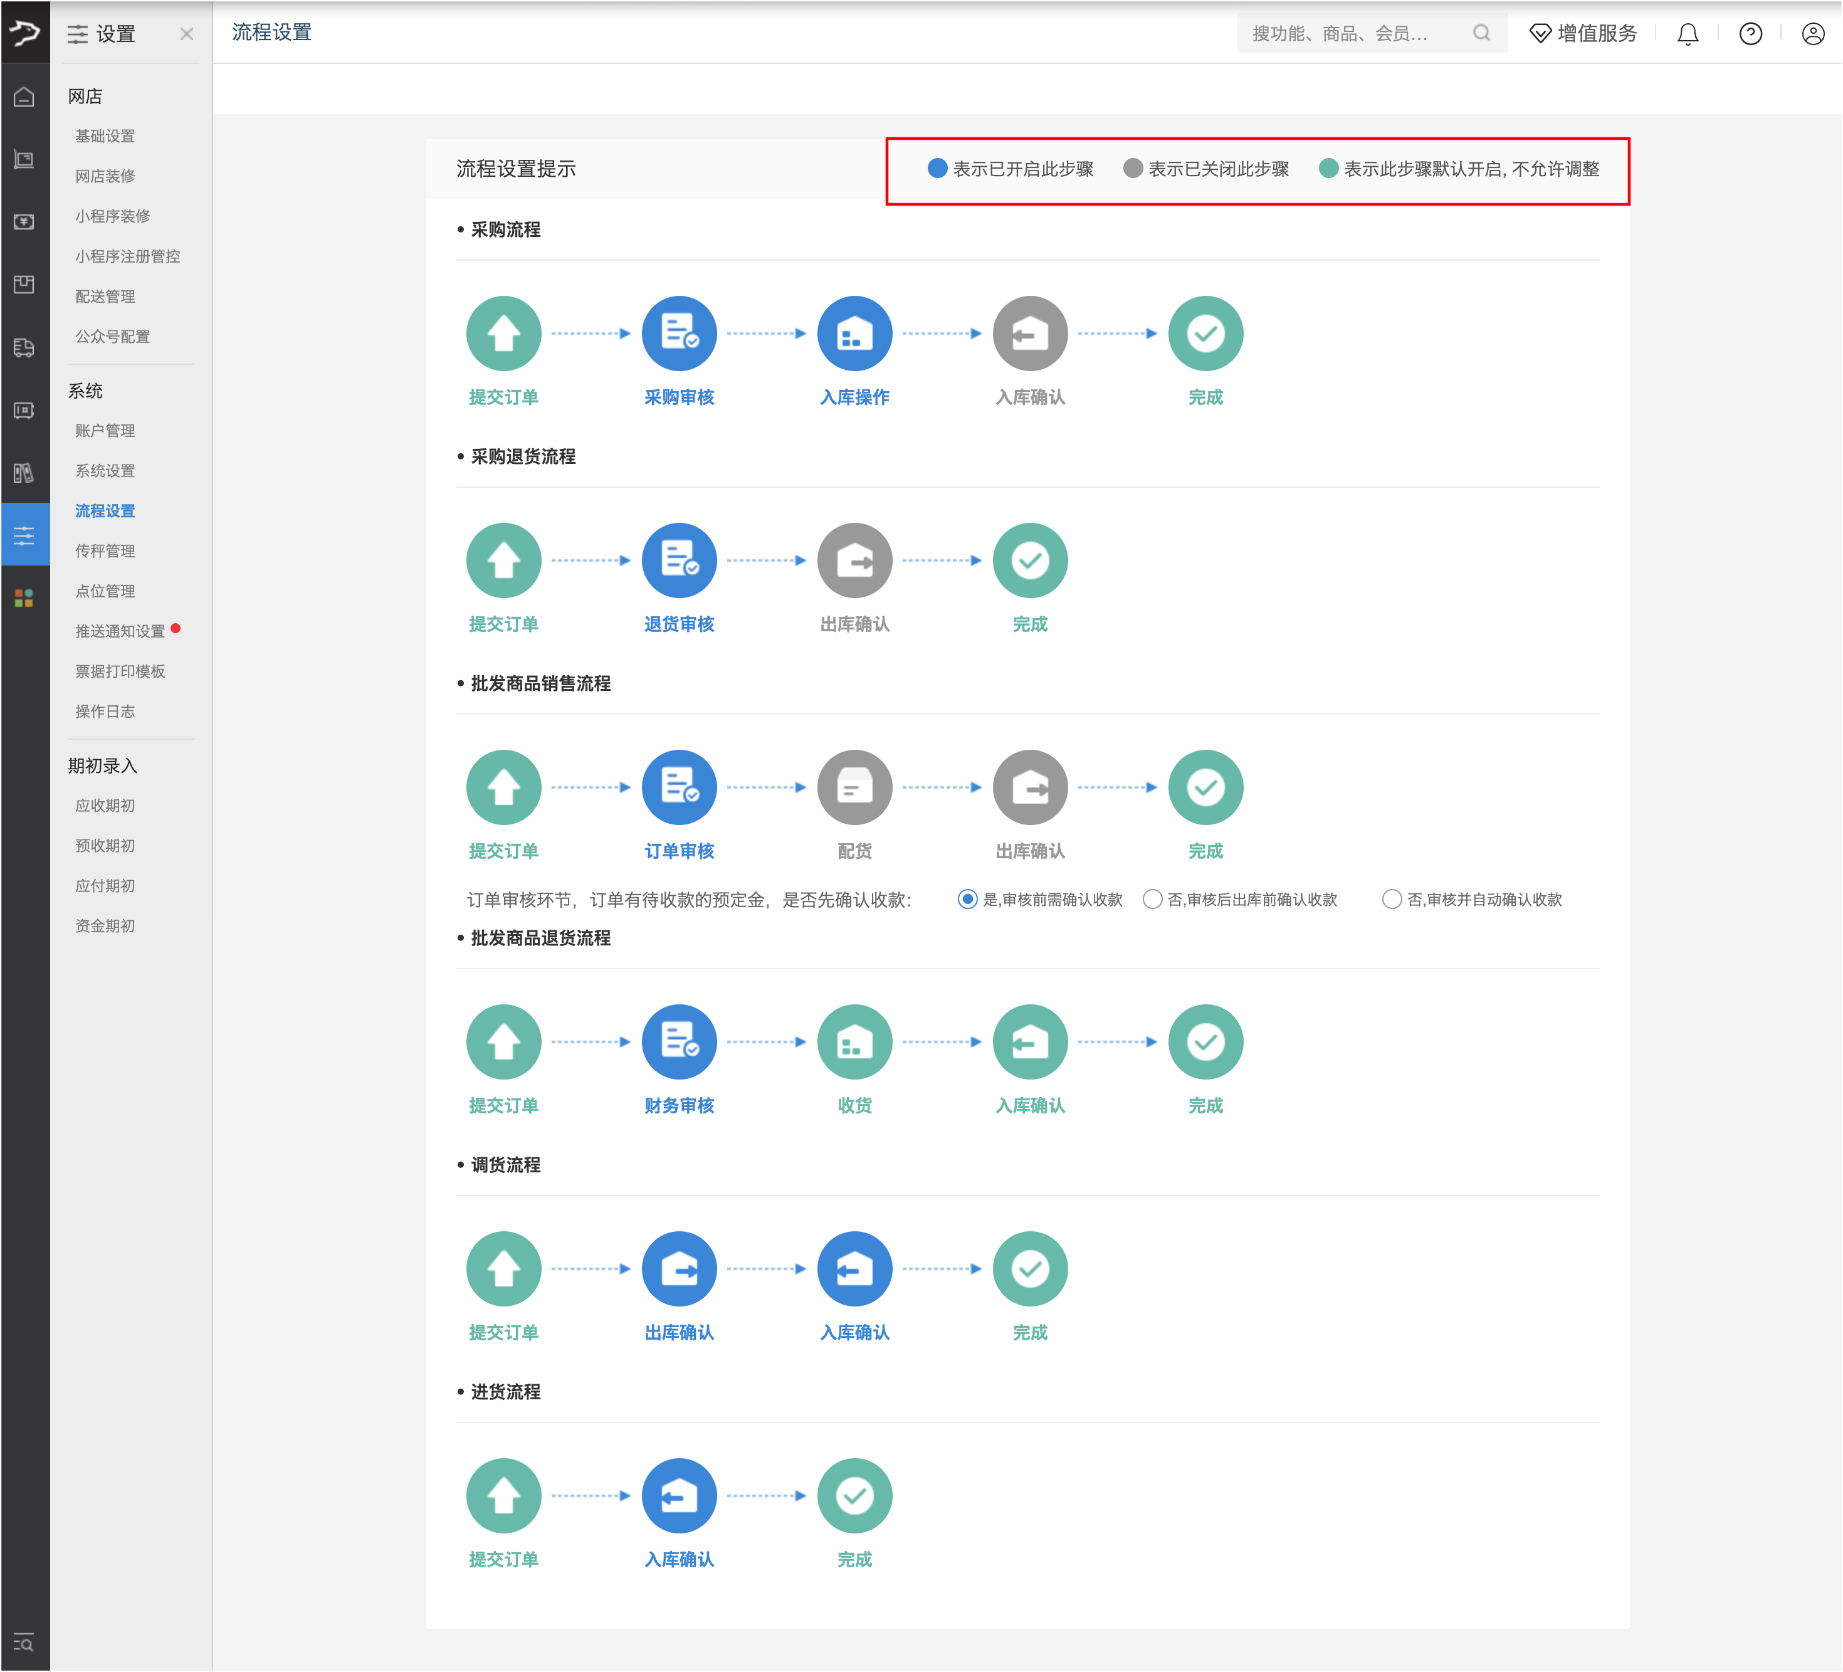
Task: Click the 退货审核 step icon
Action: 678,560
